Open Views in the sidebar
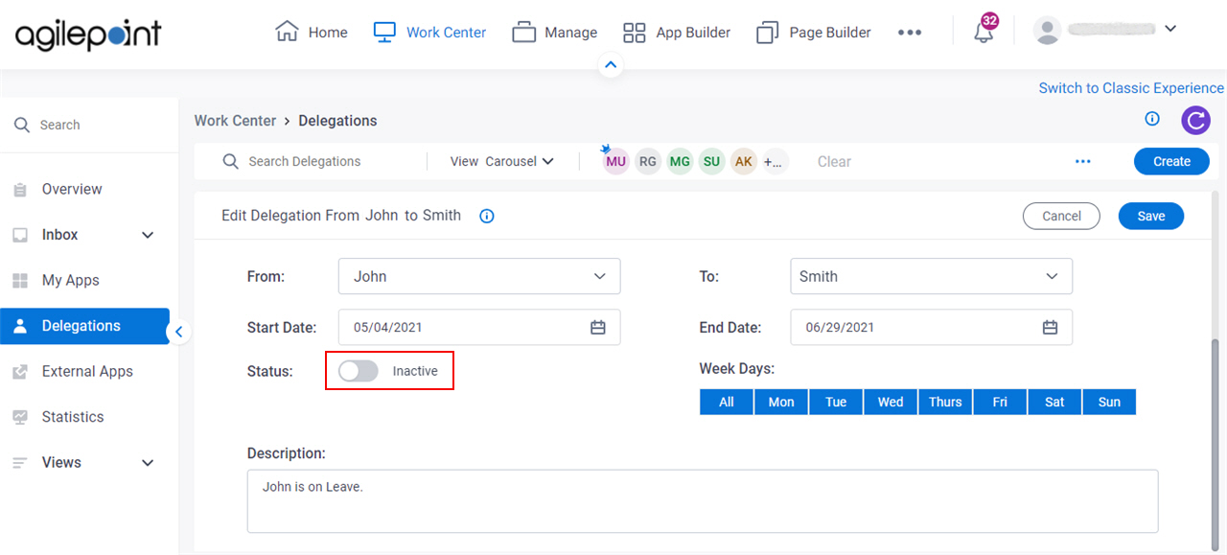Viewport: 1227px width, 555px height. click(61, 463)
